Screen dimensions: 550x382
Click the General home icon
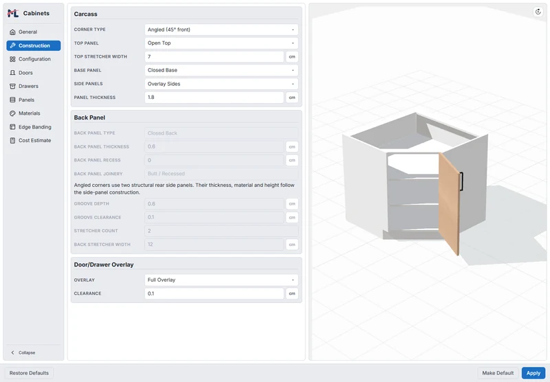pos(12,32)
